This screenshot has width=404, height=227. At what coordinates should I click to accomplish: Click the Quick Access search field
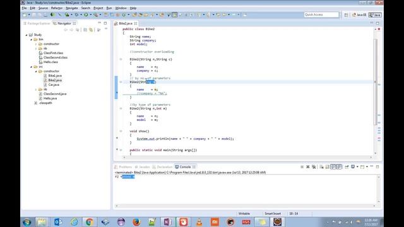[x=321, y=15]
